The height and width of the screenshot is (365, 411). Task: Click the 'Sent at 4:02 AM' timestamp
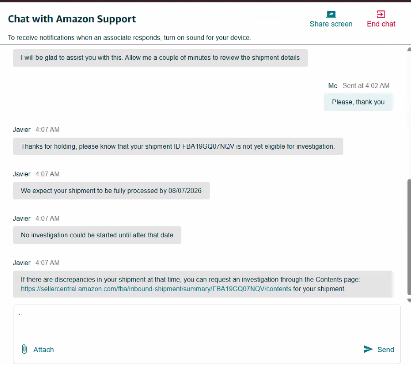[366, 86]
